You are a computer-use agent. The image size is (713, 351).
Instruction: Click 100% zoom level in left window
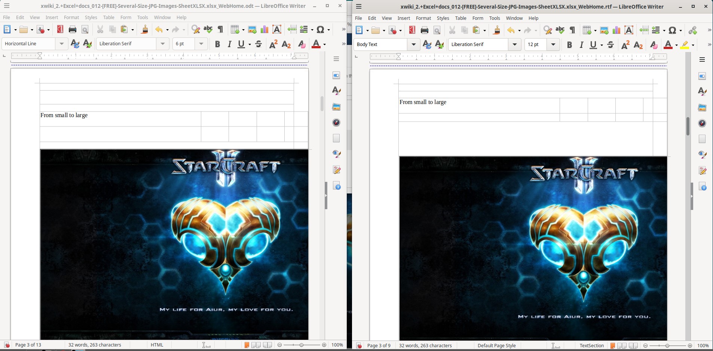click(x=337, y=345)
